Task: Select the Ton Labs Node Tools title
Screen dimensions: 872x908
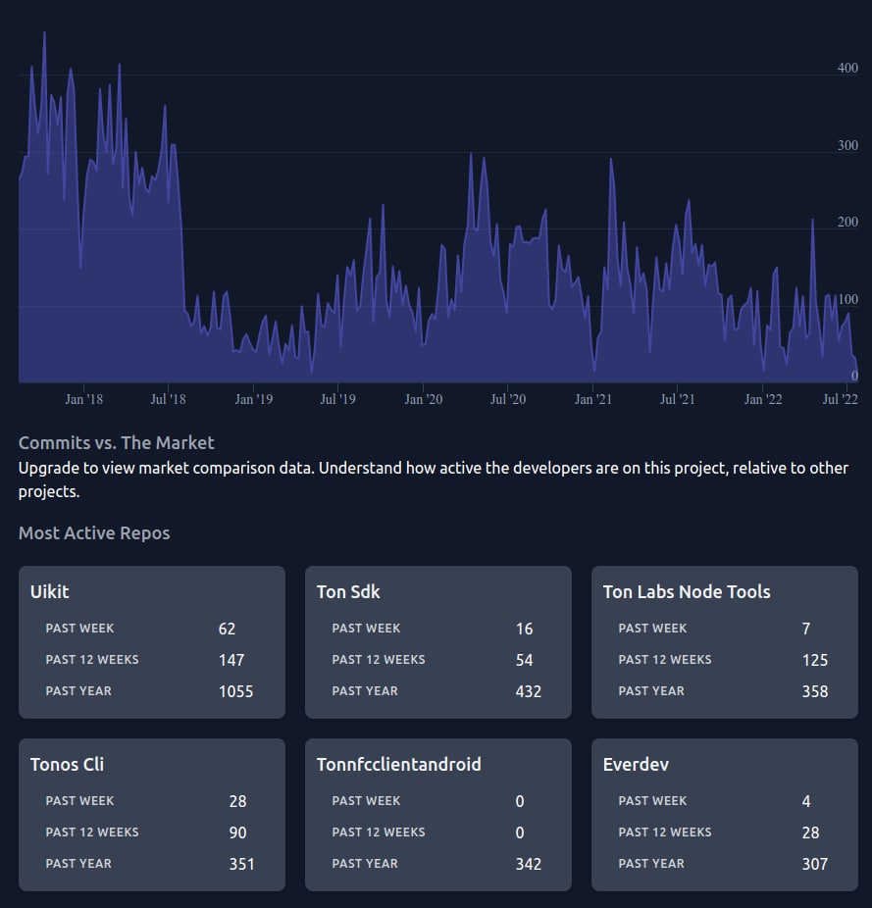Action: point(687,591)
